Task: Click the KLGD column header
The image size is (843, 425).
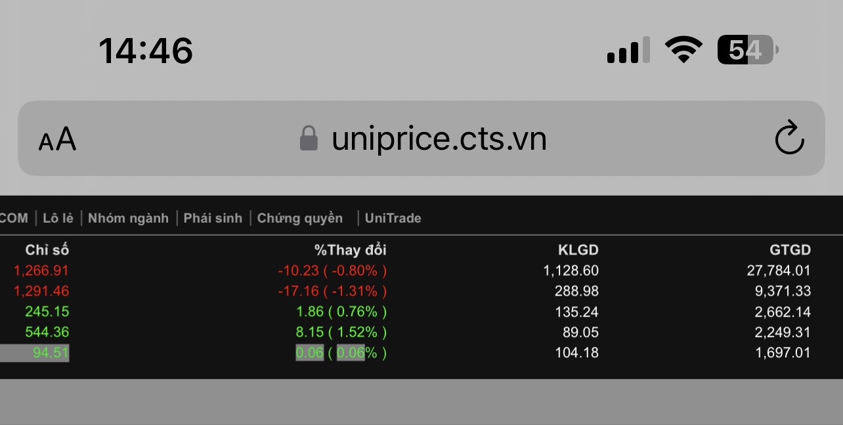Action: (578, 250)
